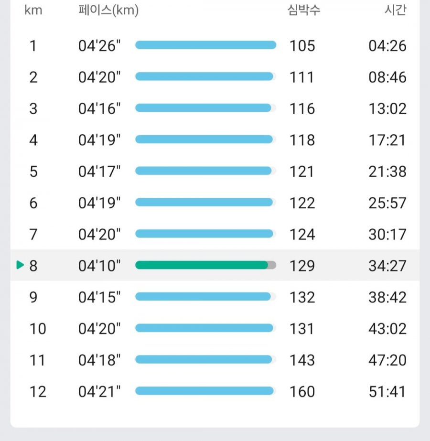Select heart rate 143 in lap 11
The width and height of the screenshot is (430, 441).
pos(302,360)
